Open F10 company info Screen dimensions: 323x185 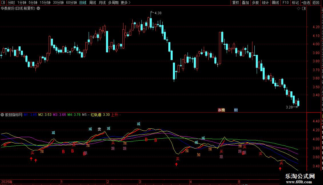(x=286, y=3)
